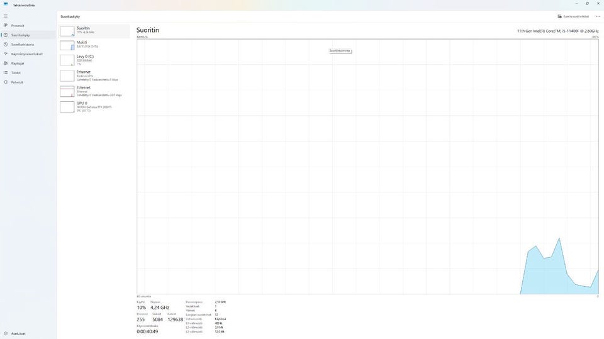Open Asetukets settings at sidebar bottom
The image size is (604, 339).
coord(28,333)
